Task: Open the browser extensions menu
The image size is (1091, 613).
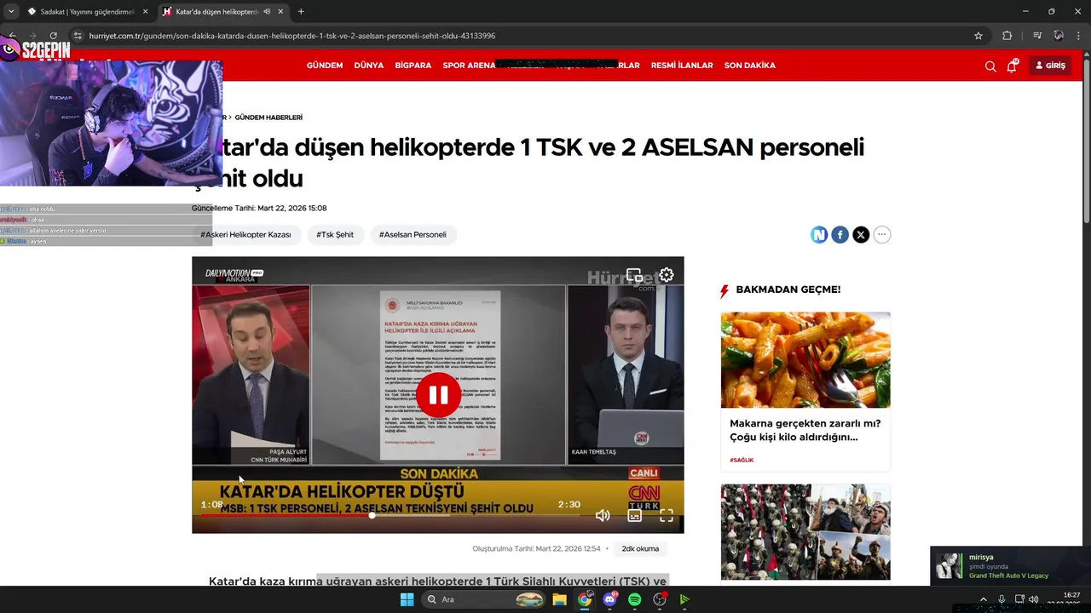Action: click(1007, 36)
